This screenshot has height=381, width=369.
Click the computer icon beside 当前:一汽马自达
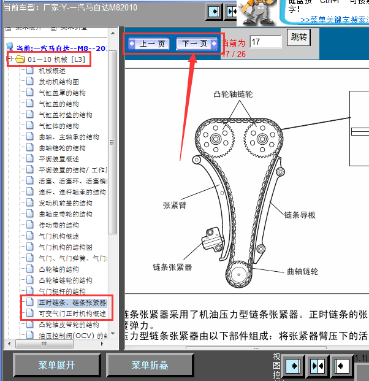click(x=10, y=47)
